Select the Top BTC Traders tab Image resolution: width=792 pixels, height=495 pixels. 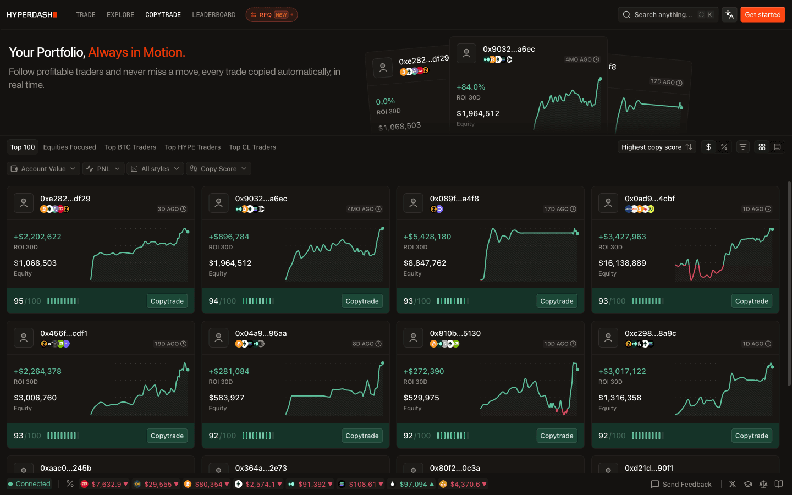pyautogui.click(x=130, y=147)
